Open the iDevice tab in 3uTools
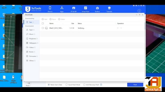Viewport: 165px width, 92px height. [x=50, y=9]
